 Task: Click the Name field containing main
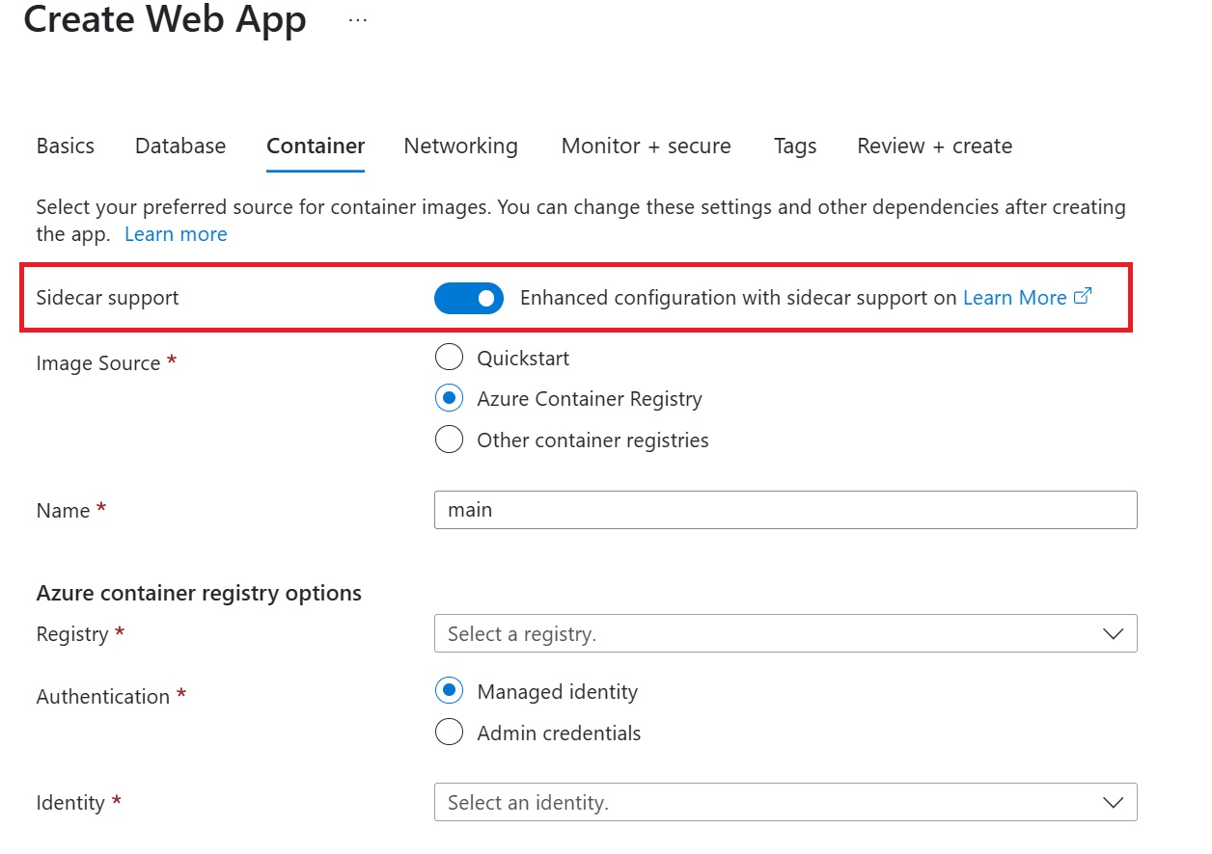pos(786,510)
